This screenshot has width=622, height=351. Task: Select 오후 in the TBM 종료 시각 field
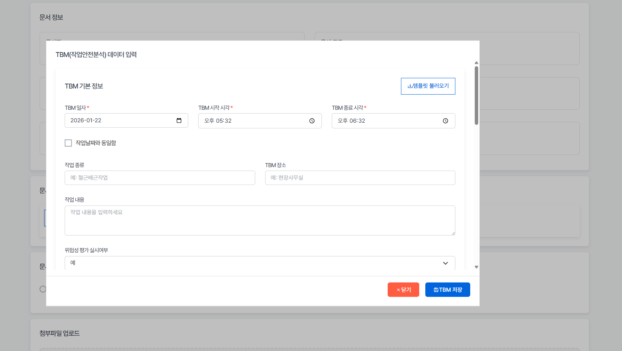click(342, 121)
